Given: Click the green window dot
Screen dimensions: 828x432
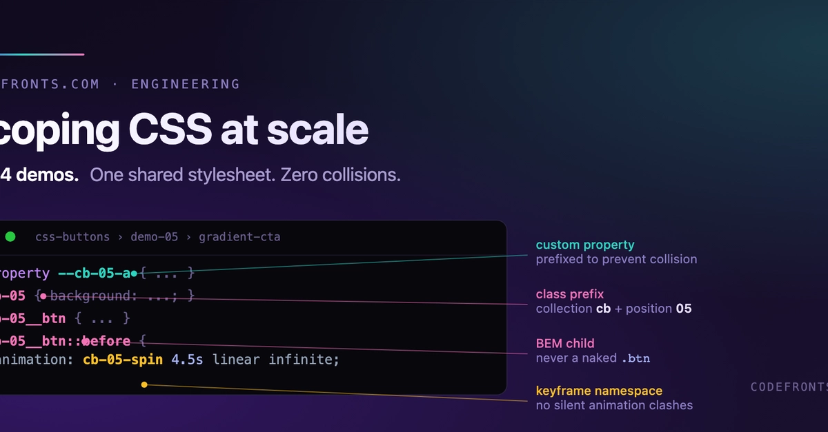Looking at the screenshot, I should coord(10,237).
